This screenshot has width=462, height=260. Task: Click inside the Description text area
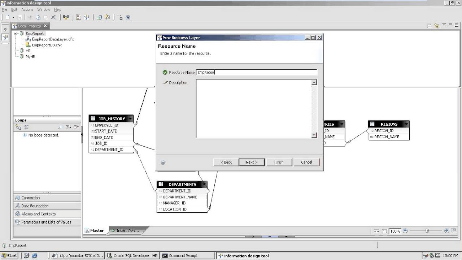pyautogui.click(x=254, y=108)
